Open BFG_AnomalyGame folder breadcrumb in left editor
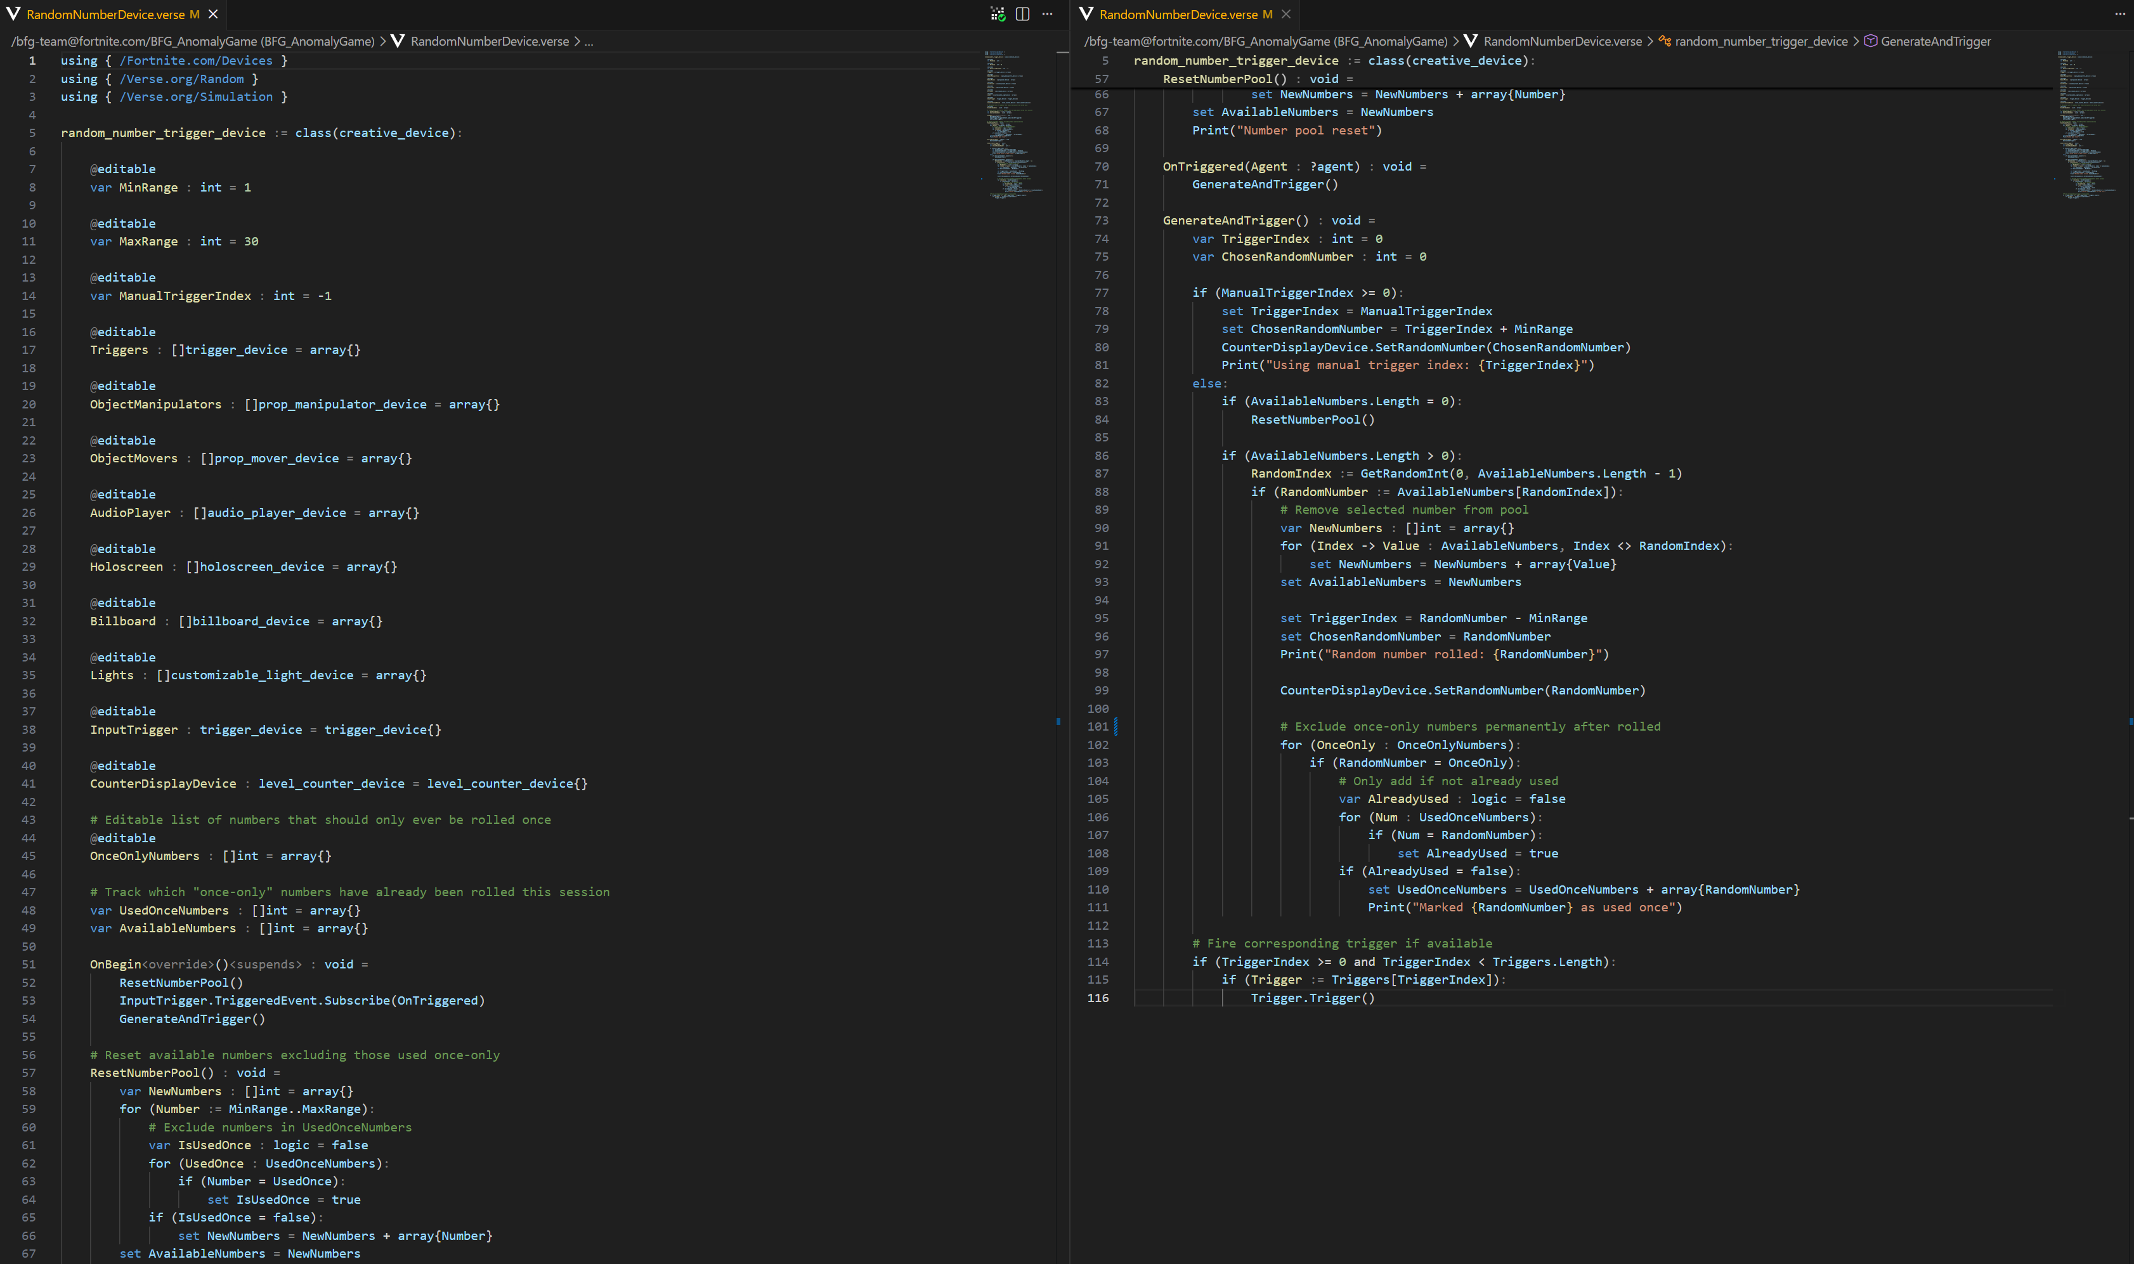 tap(192, 41)
